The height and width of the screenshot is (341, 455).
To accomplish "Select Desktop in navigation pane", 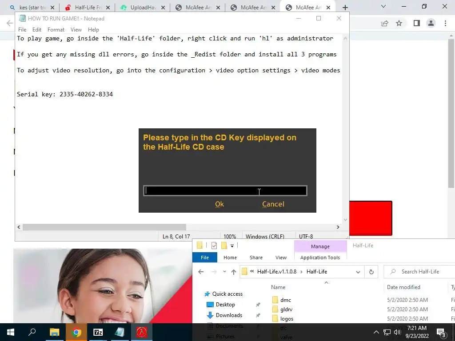I will 225,305.
